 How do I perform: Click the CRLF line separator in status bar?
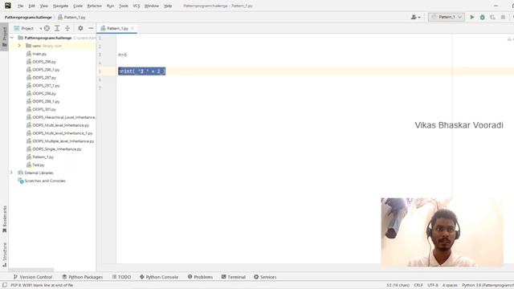(x=418, y=285)
